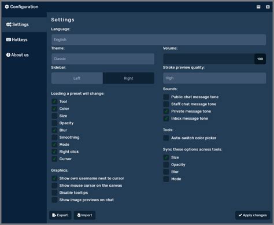Enable Show image previews on chat
Image resolution: width=274 pixels, height=225 pixels.
click(54, 200)
